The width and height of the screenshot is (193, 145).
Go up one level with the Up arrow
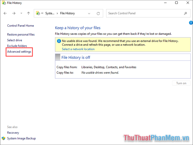28,13
